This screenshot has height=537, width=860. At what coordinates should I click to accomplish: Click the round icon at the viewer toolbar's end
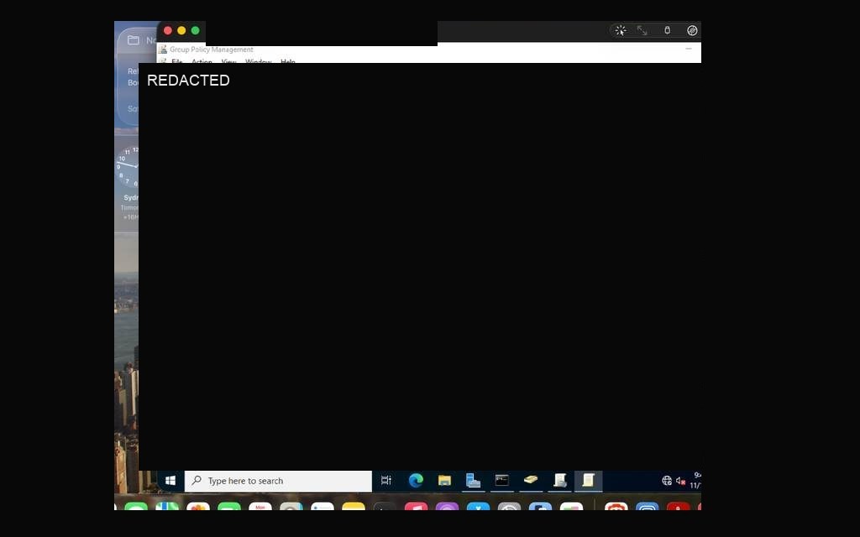(x=692, y=31)
